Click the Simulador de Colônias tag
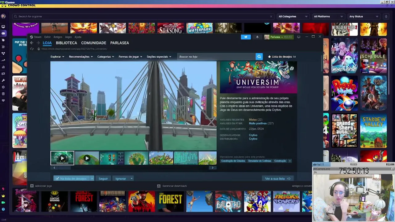Viewport: 395px width, 222px height. point(260,161)
